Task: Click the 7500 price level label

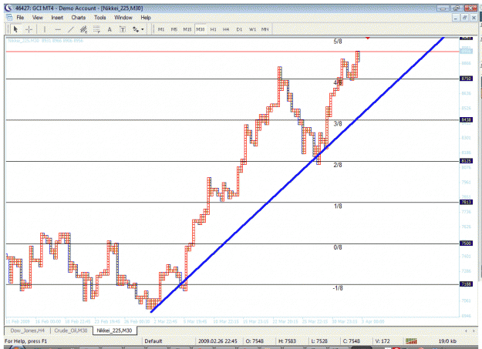Action: (x=466, y=243)
